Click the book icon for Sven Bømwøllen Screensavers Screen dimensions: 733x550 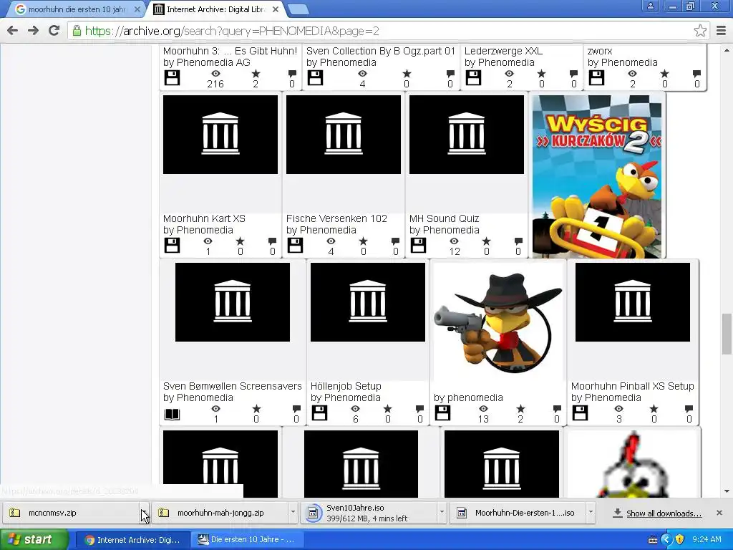172,415
